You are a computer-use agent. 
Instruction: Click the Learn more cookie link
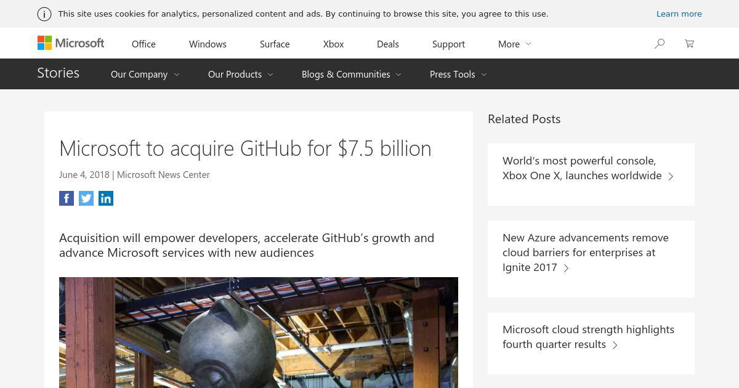click(679, 14)
